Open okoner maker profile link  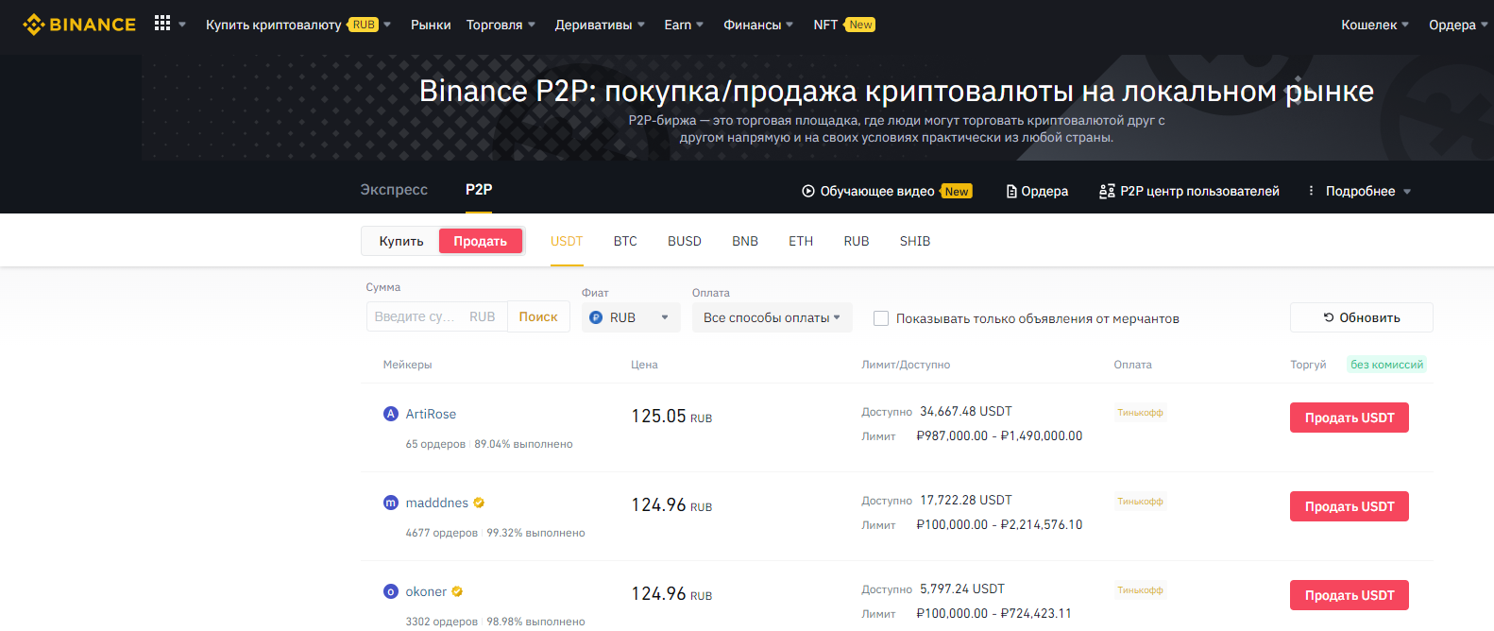pos(426,591)
